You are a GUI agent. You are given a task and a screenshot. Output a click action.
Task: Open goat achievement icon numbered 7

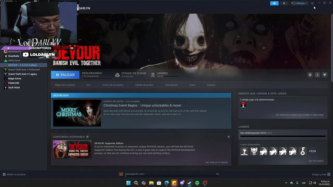pos(293,151)
